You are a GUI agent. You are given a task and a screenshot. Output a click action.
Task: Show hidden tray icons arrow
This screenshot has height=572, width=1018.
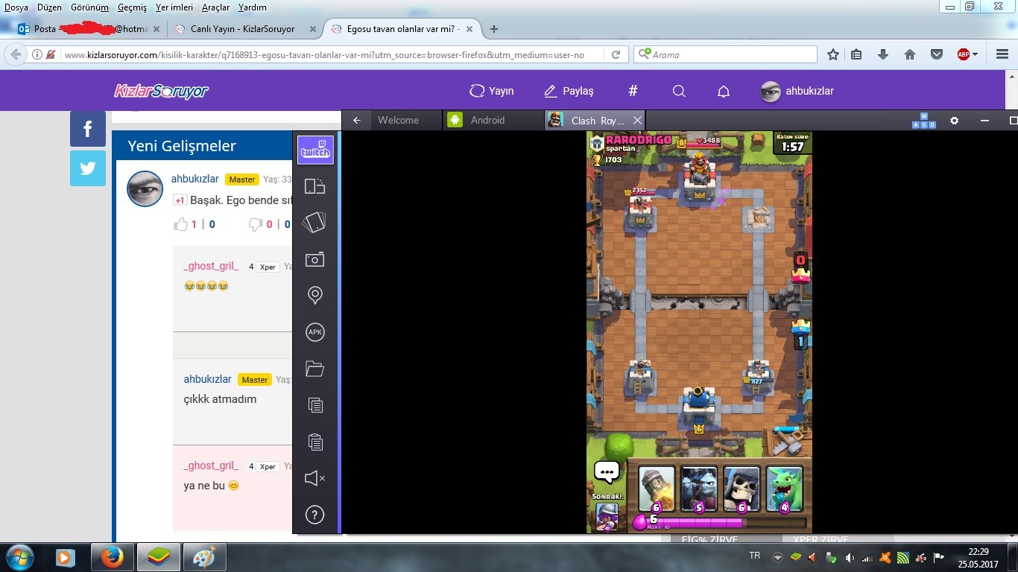click(x=777, y=557)
